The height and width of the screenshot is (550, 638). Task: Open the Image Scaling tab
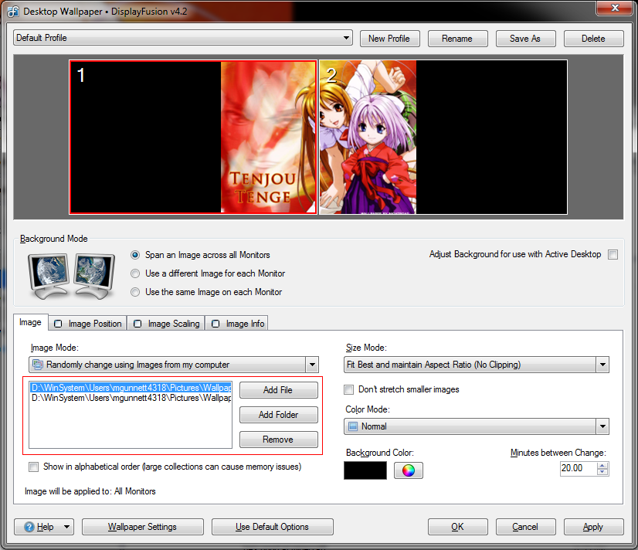pos(166,324)
